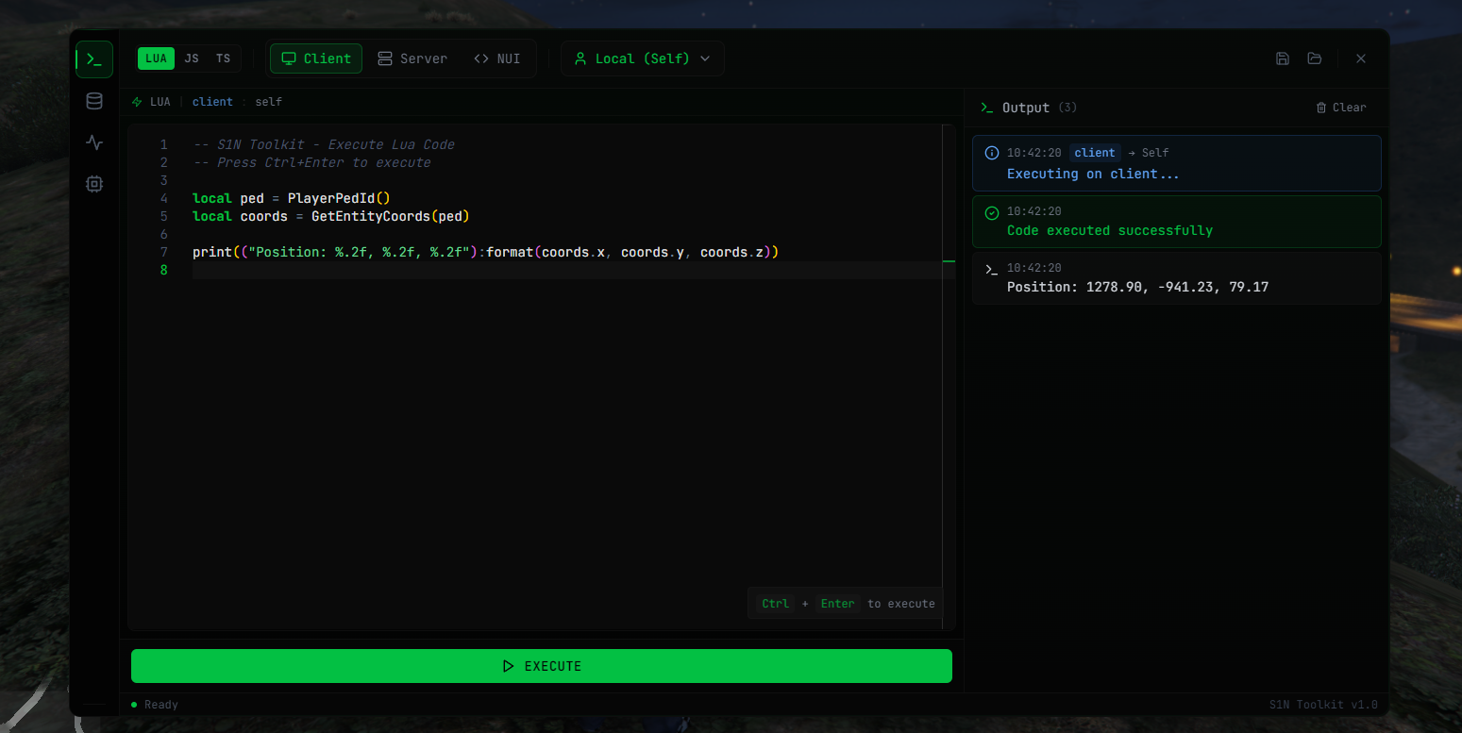Click the Position: 1278.90 output line
The width and height of the screenshot is (1462, 733).
point(1137,287)
